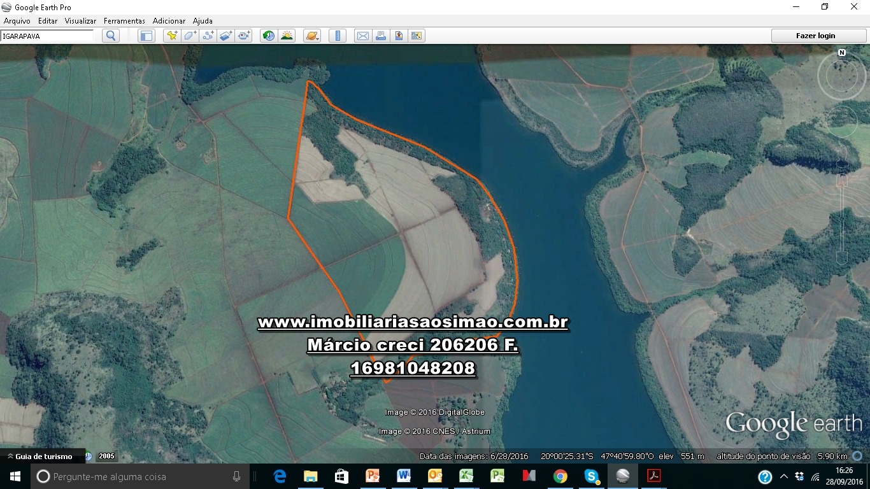The width and height of the screenshot is (870, 489).
Task: Click the N north compass marker
Action: (842, 53)
